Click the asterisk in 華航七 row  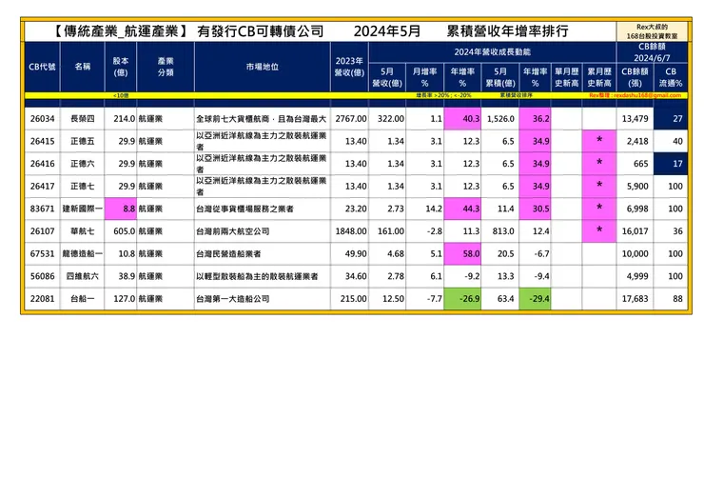(x=599, y=230)
